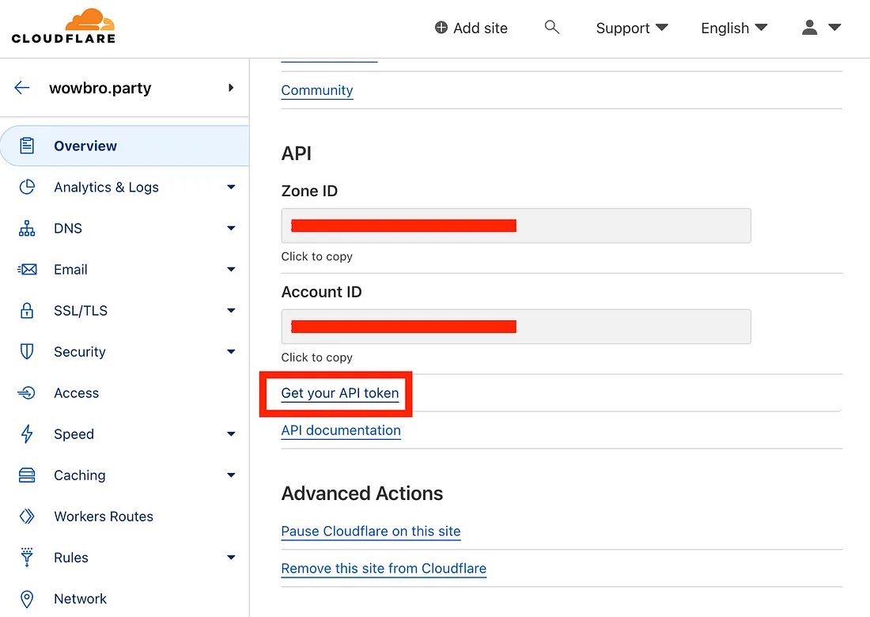Click the Speed lightning bolt icon
Image resolution: width=870 pixels, height=617 pixels.
(27, 434)
